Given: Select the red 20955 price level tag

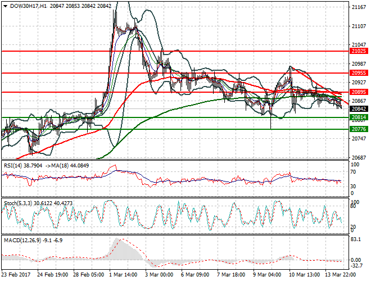Looking at the screenshot, I should tap(358, 73).
